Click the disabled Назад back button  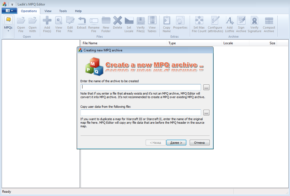156,143
